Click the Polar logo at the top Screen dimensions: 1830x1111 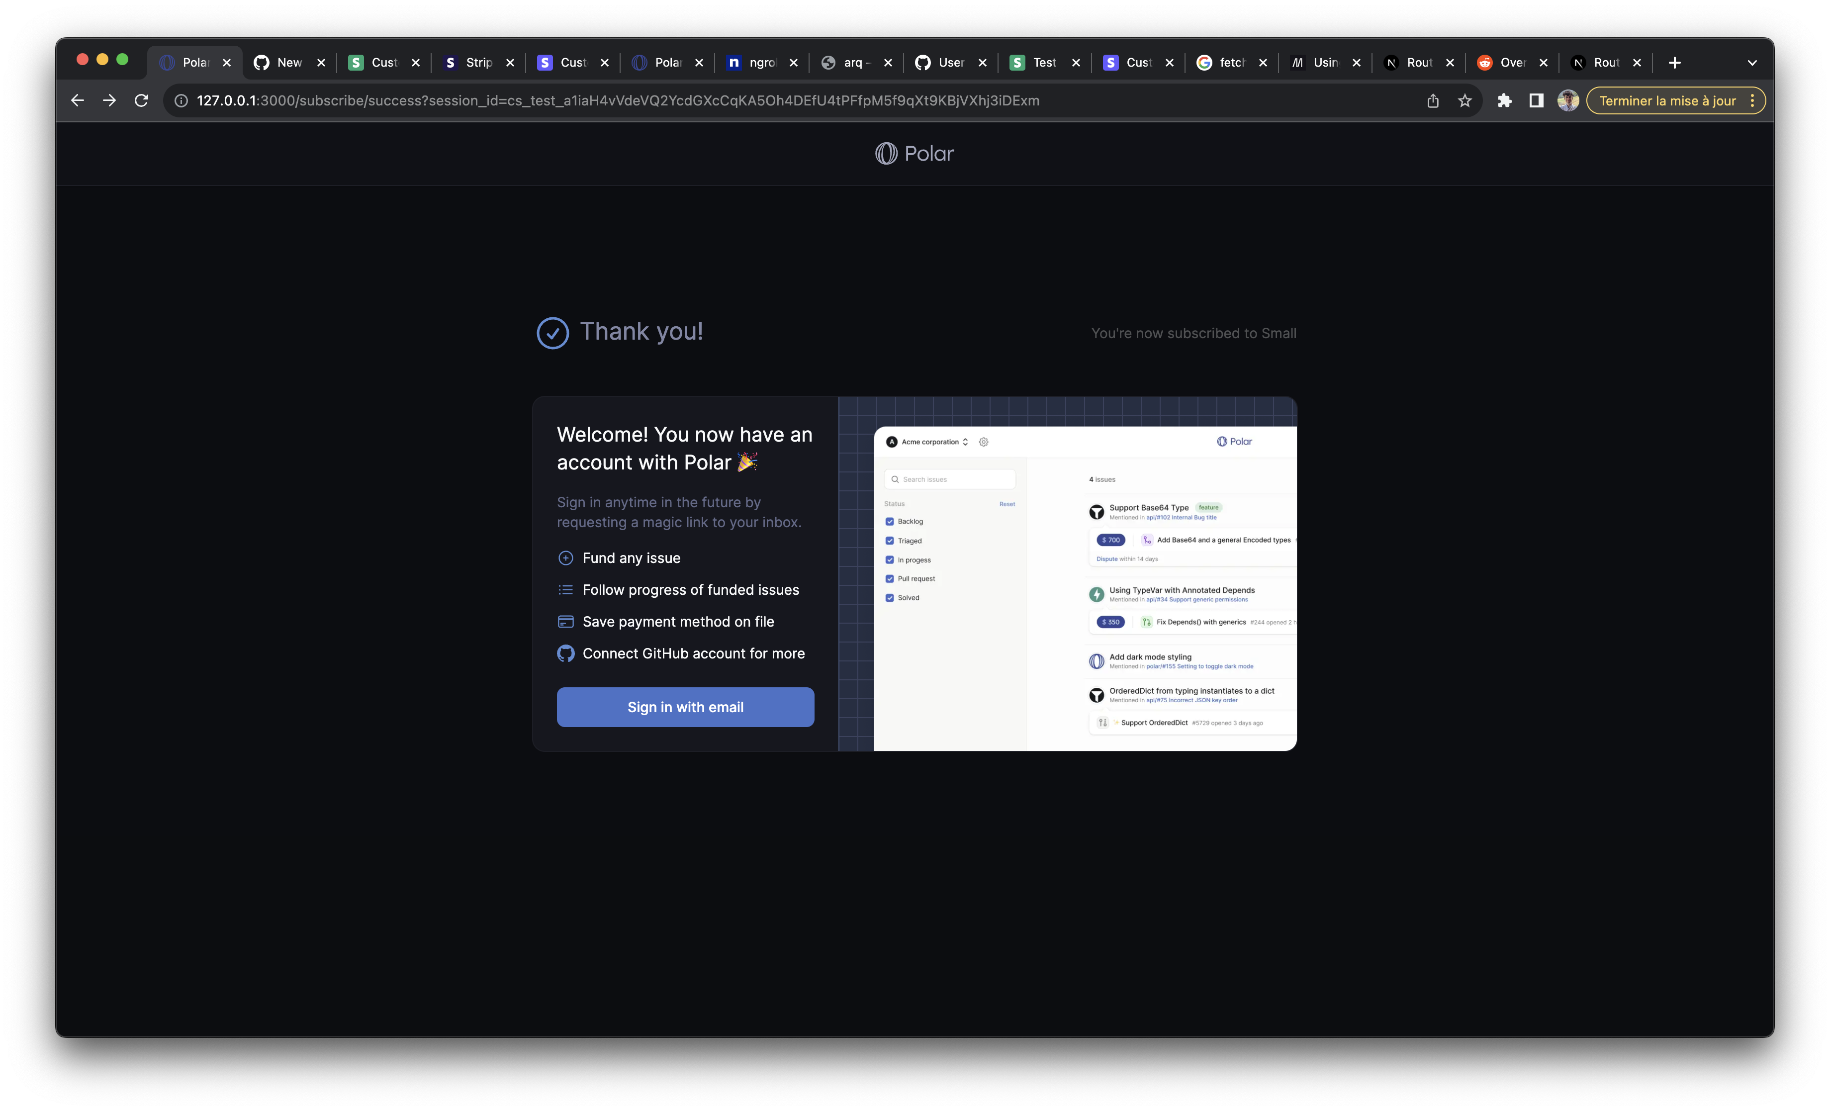(x=914, y=153)
